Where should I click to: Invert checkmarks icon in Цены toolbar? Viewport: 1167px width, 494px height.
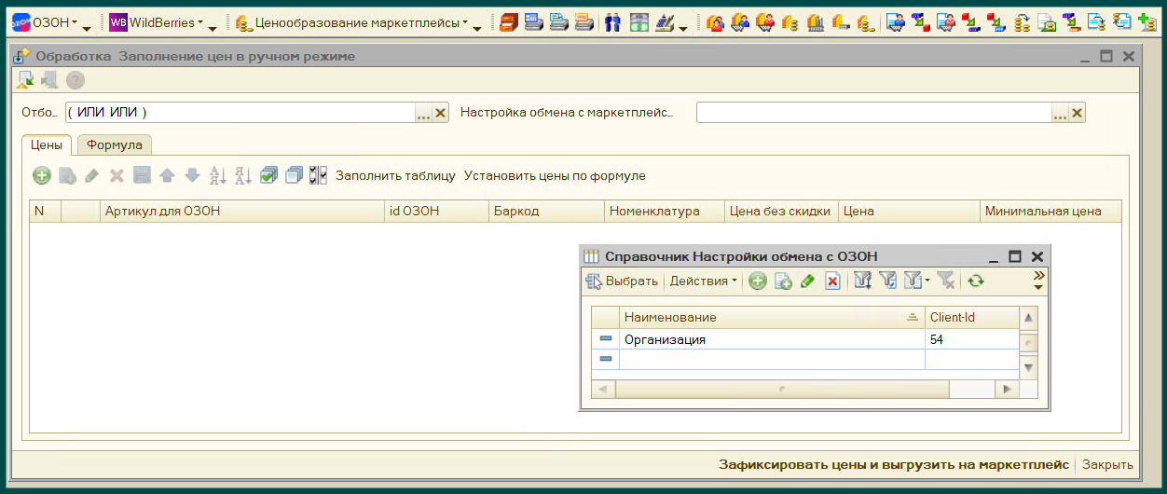(x=318, y=175)
